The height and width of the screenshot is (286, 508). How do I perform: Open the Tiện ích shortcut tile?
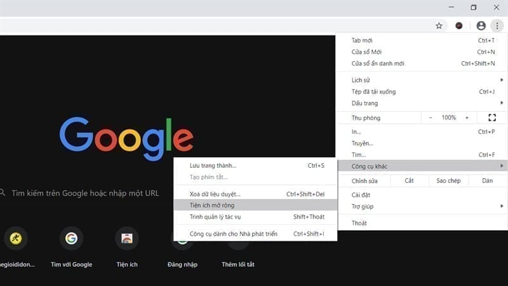point(126,239)
